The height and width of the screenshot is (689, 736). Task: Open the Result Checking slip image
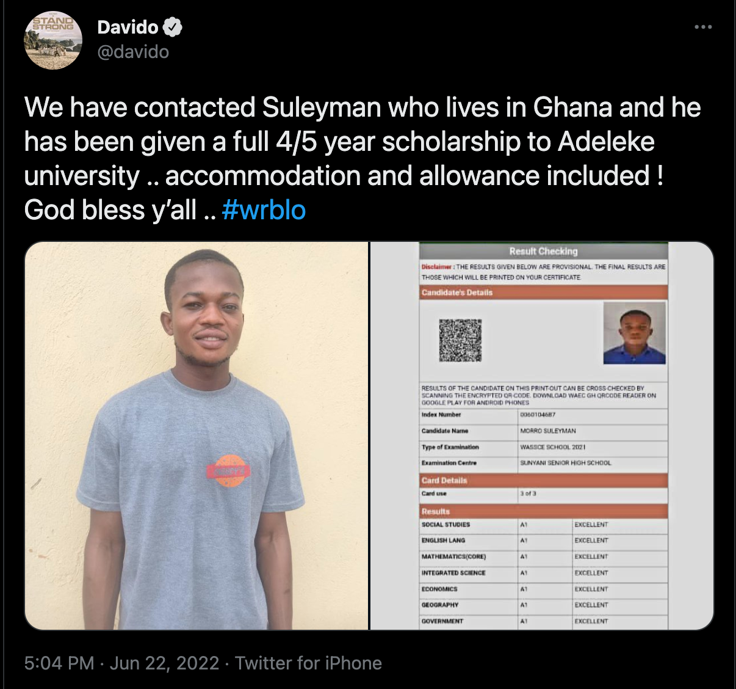(x=543, y=436)
